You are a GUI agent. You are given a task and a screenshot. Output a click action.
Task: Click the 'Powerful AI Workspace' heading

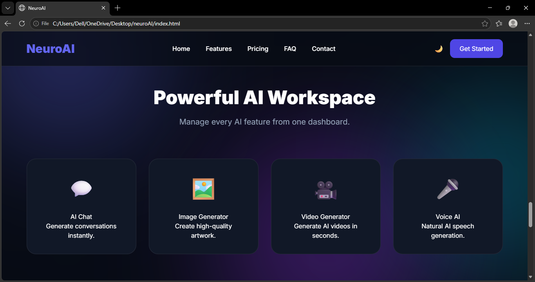tap(264, 98)
